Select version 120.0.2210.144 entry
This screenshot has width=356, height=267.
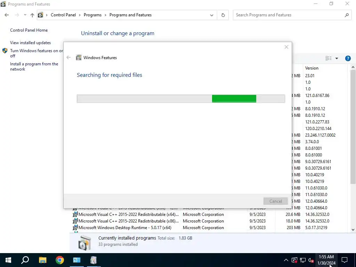point(318,129)
